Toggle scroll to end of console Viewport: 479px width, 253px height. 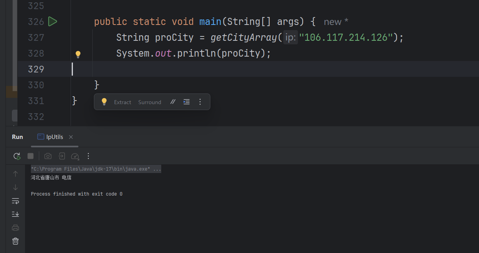click(15, 214)
